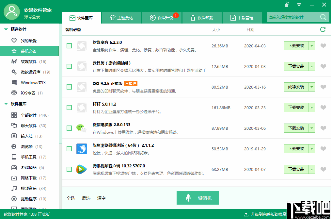Expand install options arrow for 软媒魔方
331x219 pixels.
point(312,46)
